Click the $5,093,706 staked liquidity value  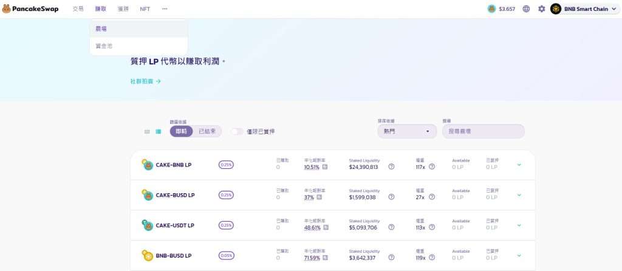coord(363,227)
